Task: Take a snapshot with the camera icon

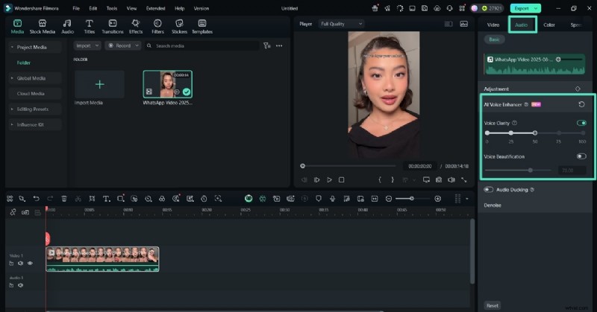Action: (440, 179)
